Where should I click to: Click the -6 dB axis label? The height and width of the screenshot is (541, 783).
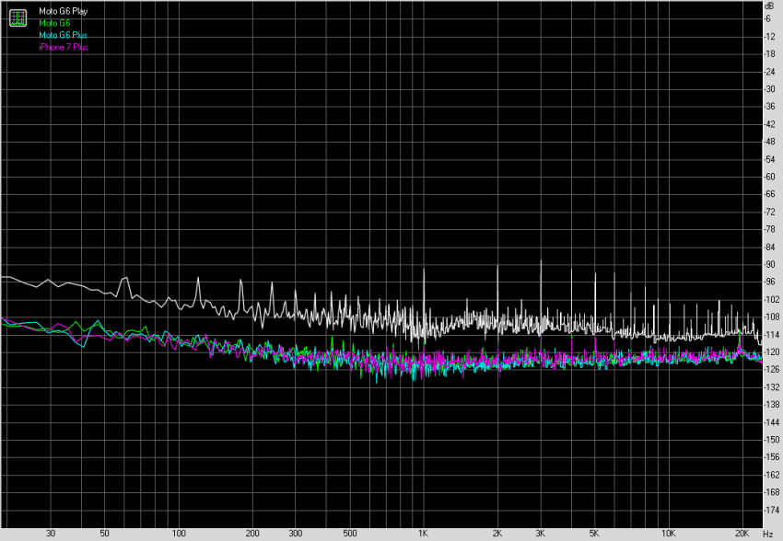(767, 18)
